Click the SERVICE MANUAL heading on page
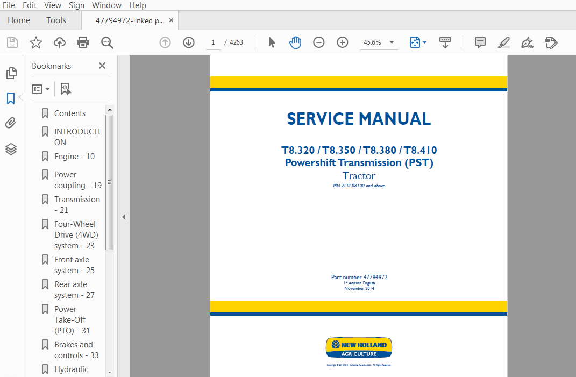This screenshot has width=576, height=377. 359,119
